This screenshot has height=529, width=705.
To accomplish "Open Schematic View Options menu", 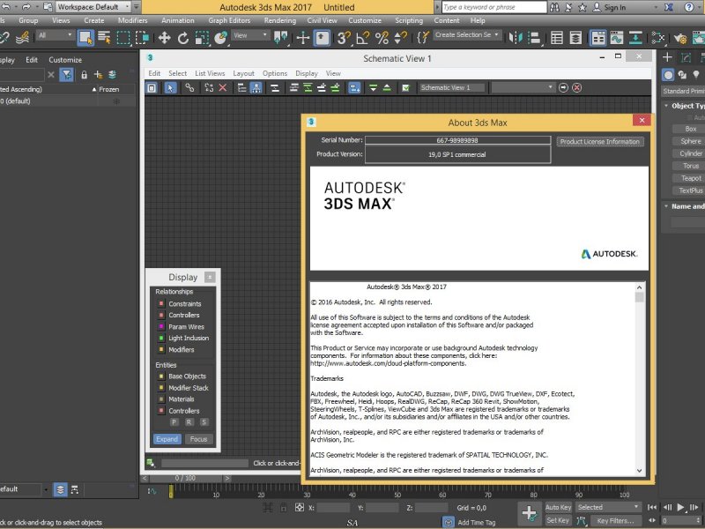I will 275,73.
